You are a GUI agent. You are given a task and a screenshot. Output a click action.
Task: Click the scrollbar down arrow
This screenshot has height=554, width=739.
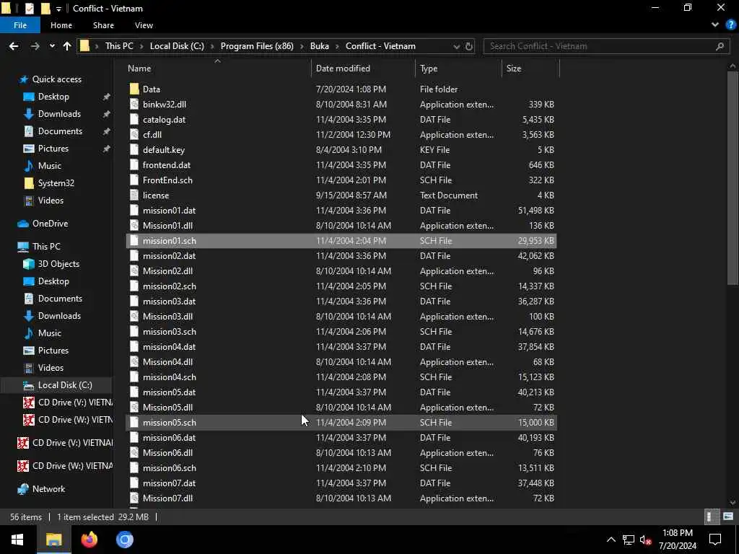733,503
